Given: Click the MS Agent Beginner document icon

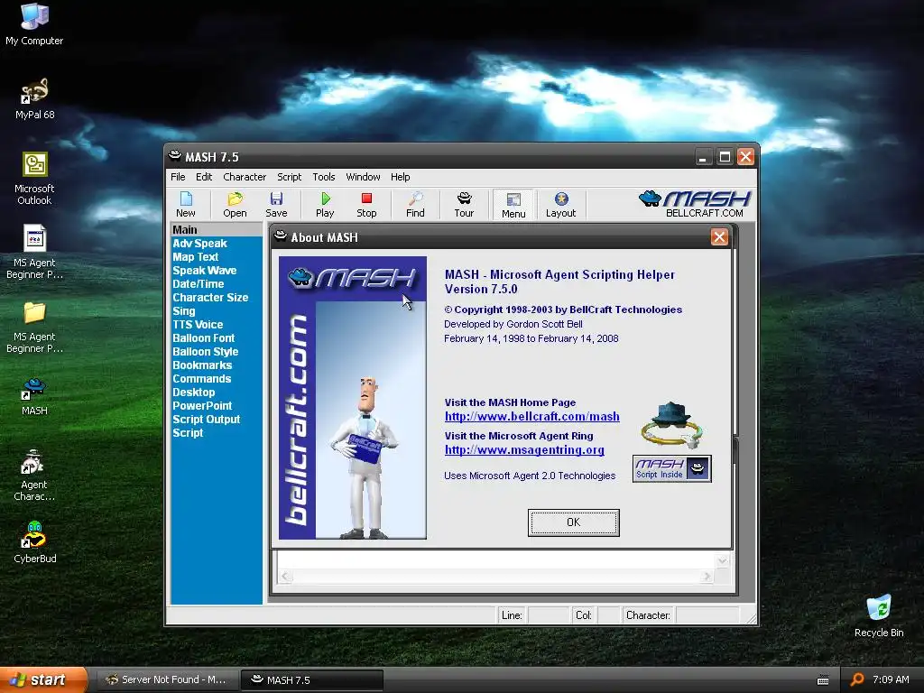Looking at the screenshot, I should [34, 253].
